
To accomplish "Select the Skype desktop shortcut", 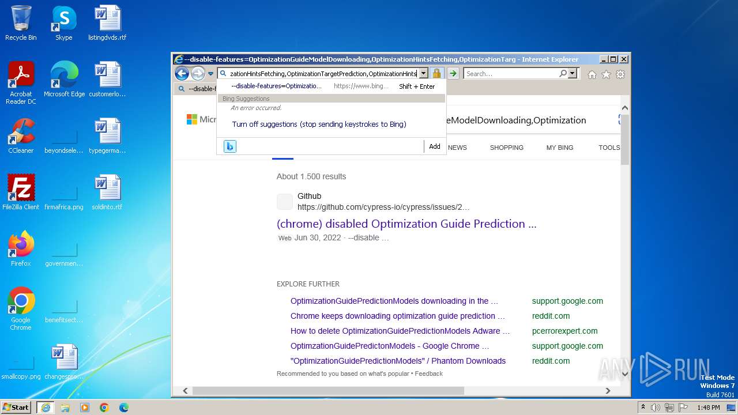I will (x=63, y=24).
